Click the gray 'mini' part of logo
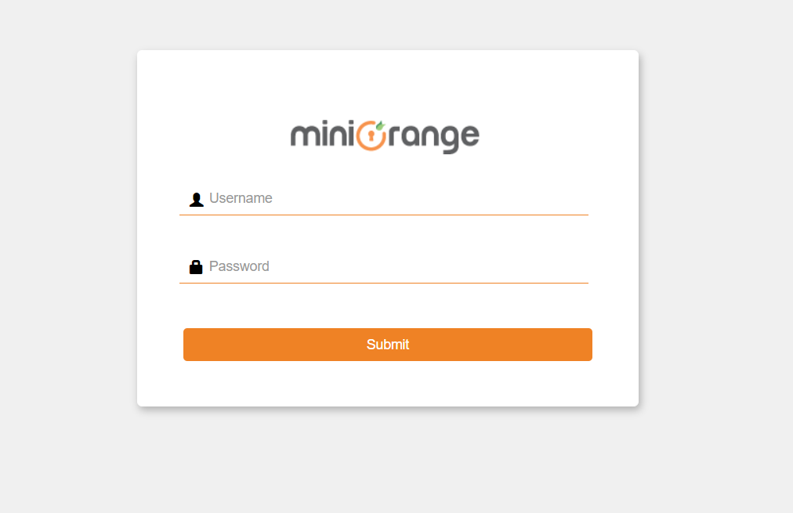Image resolution: width=793 pixels, height=513 pixels. (322, 135)
